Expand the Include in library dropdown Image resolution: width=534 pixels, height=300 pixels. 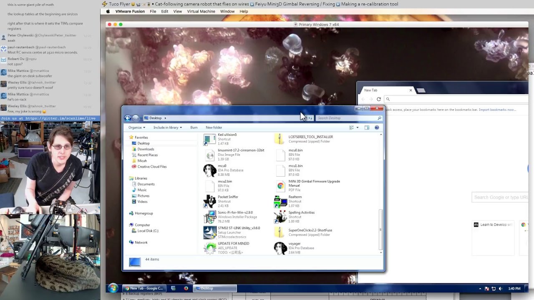(x=167, y=127)
